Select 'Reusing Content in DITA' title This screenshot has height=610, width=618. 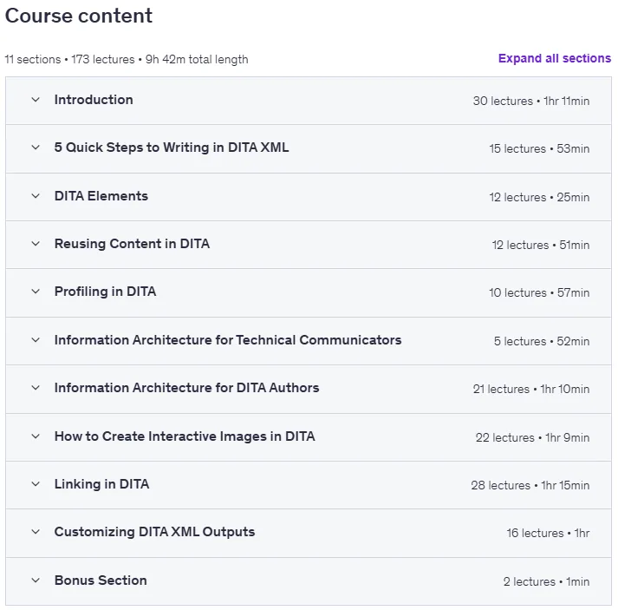[132, 244]
